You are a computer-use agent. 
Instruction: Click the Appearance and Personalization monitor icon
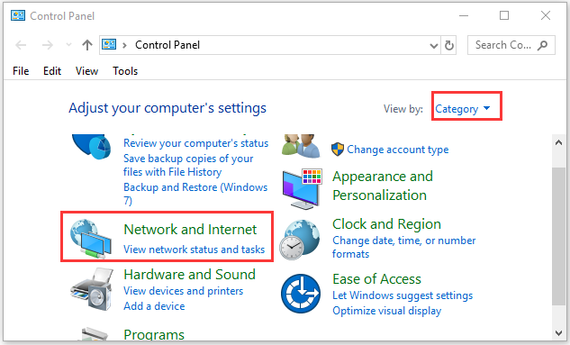tap(302, 188)
